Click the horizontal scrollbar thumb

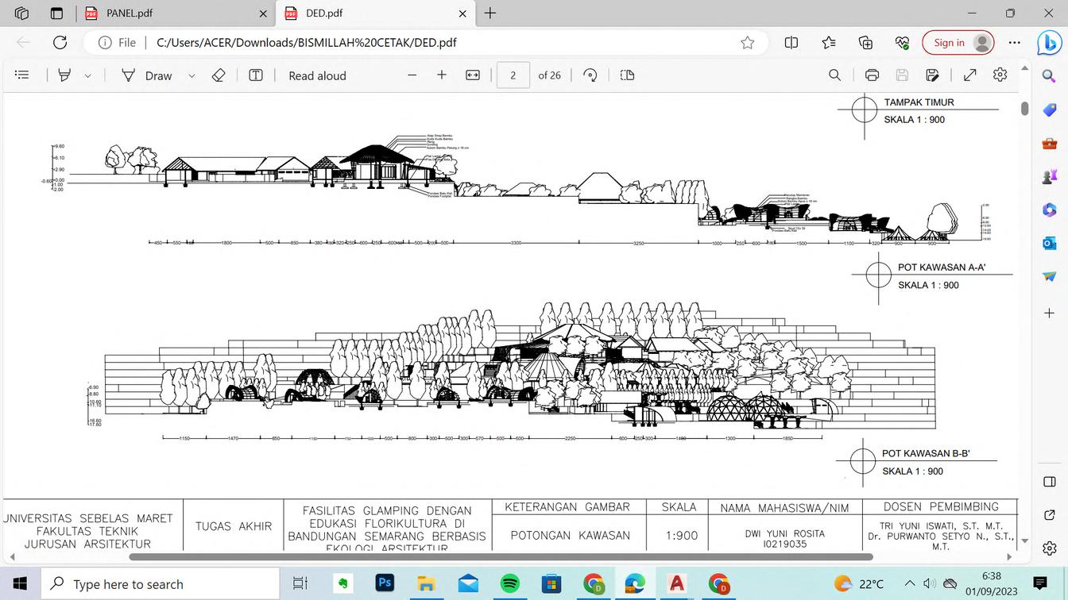pyautogui.click(x=500, y=556)
